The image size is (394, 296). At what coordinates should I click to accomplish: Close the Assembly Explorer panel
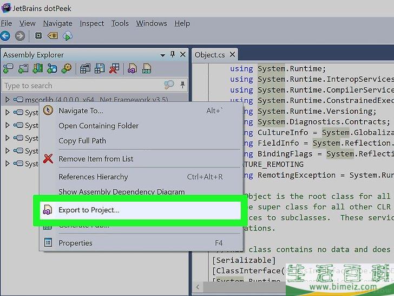[x=183, y=54]
